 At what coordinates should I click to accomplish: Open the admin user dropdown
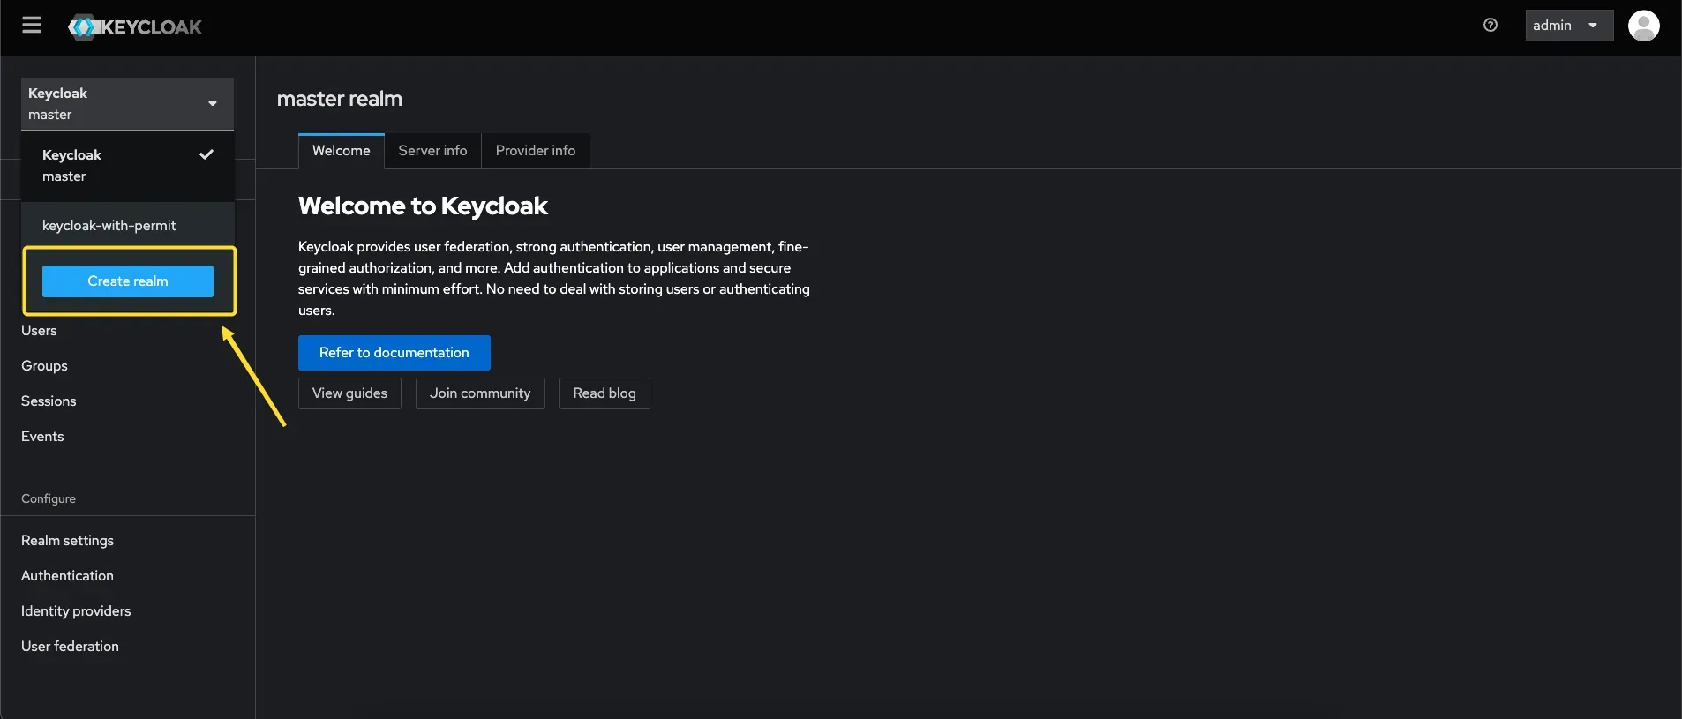pos(1568,26)
